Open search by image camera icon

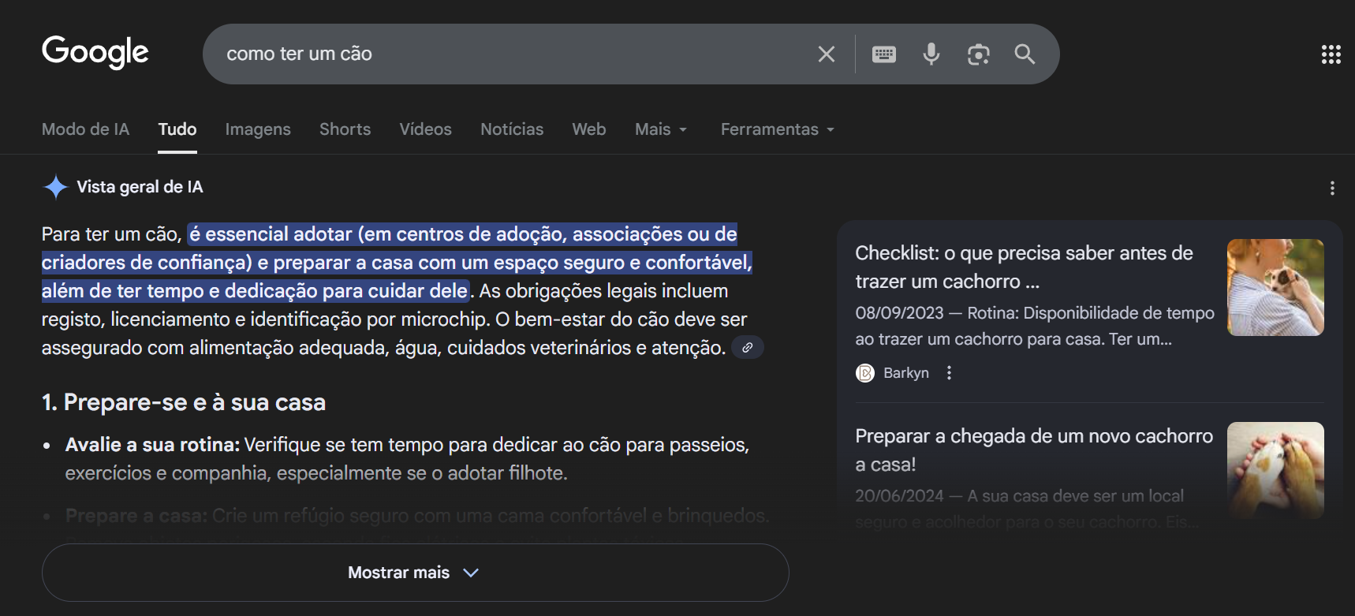pos(978,54)
